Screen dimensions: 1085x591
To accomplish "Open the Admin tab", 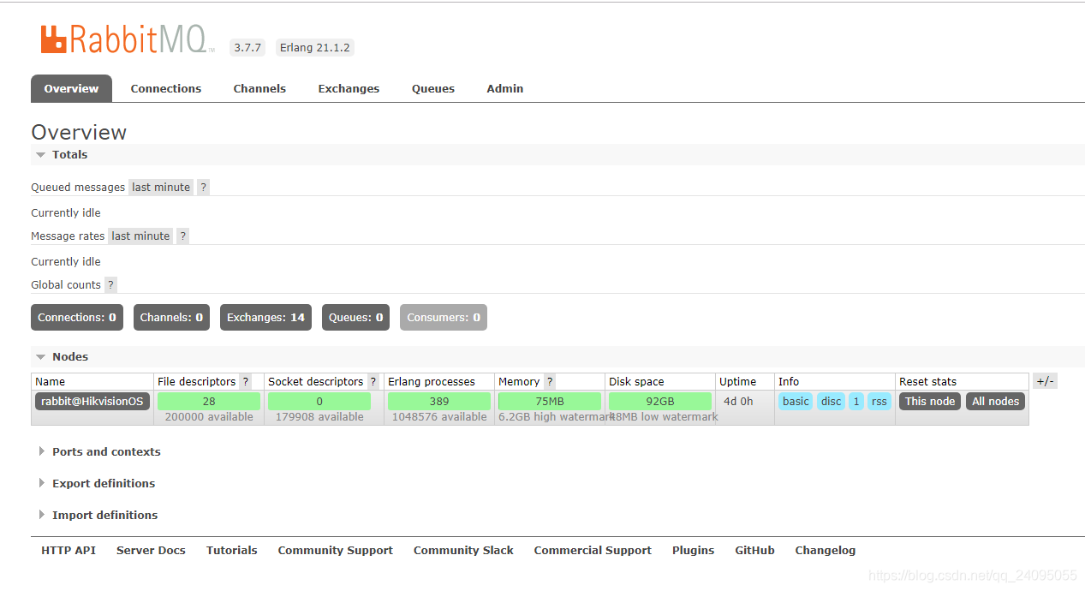I will click(x=504, y=88).
